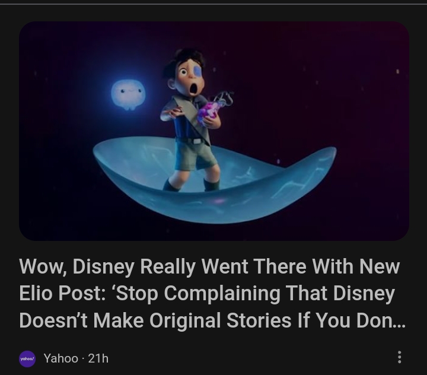
Task: Open the Elio article thumbnail image
Action: point(213,131)
